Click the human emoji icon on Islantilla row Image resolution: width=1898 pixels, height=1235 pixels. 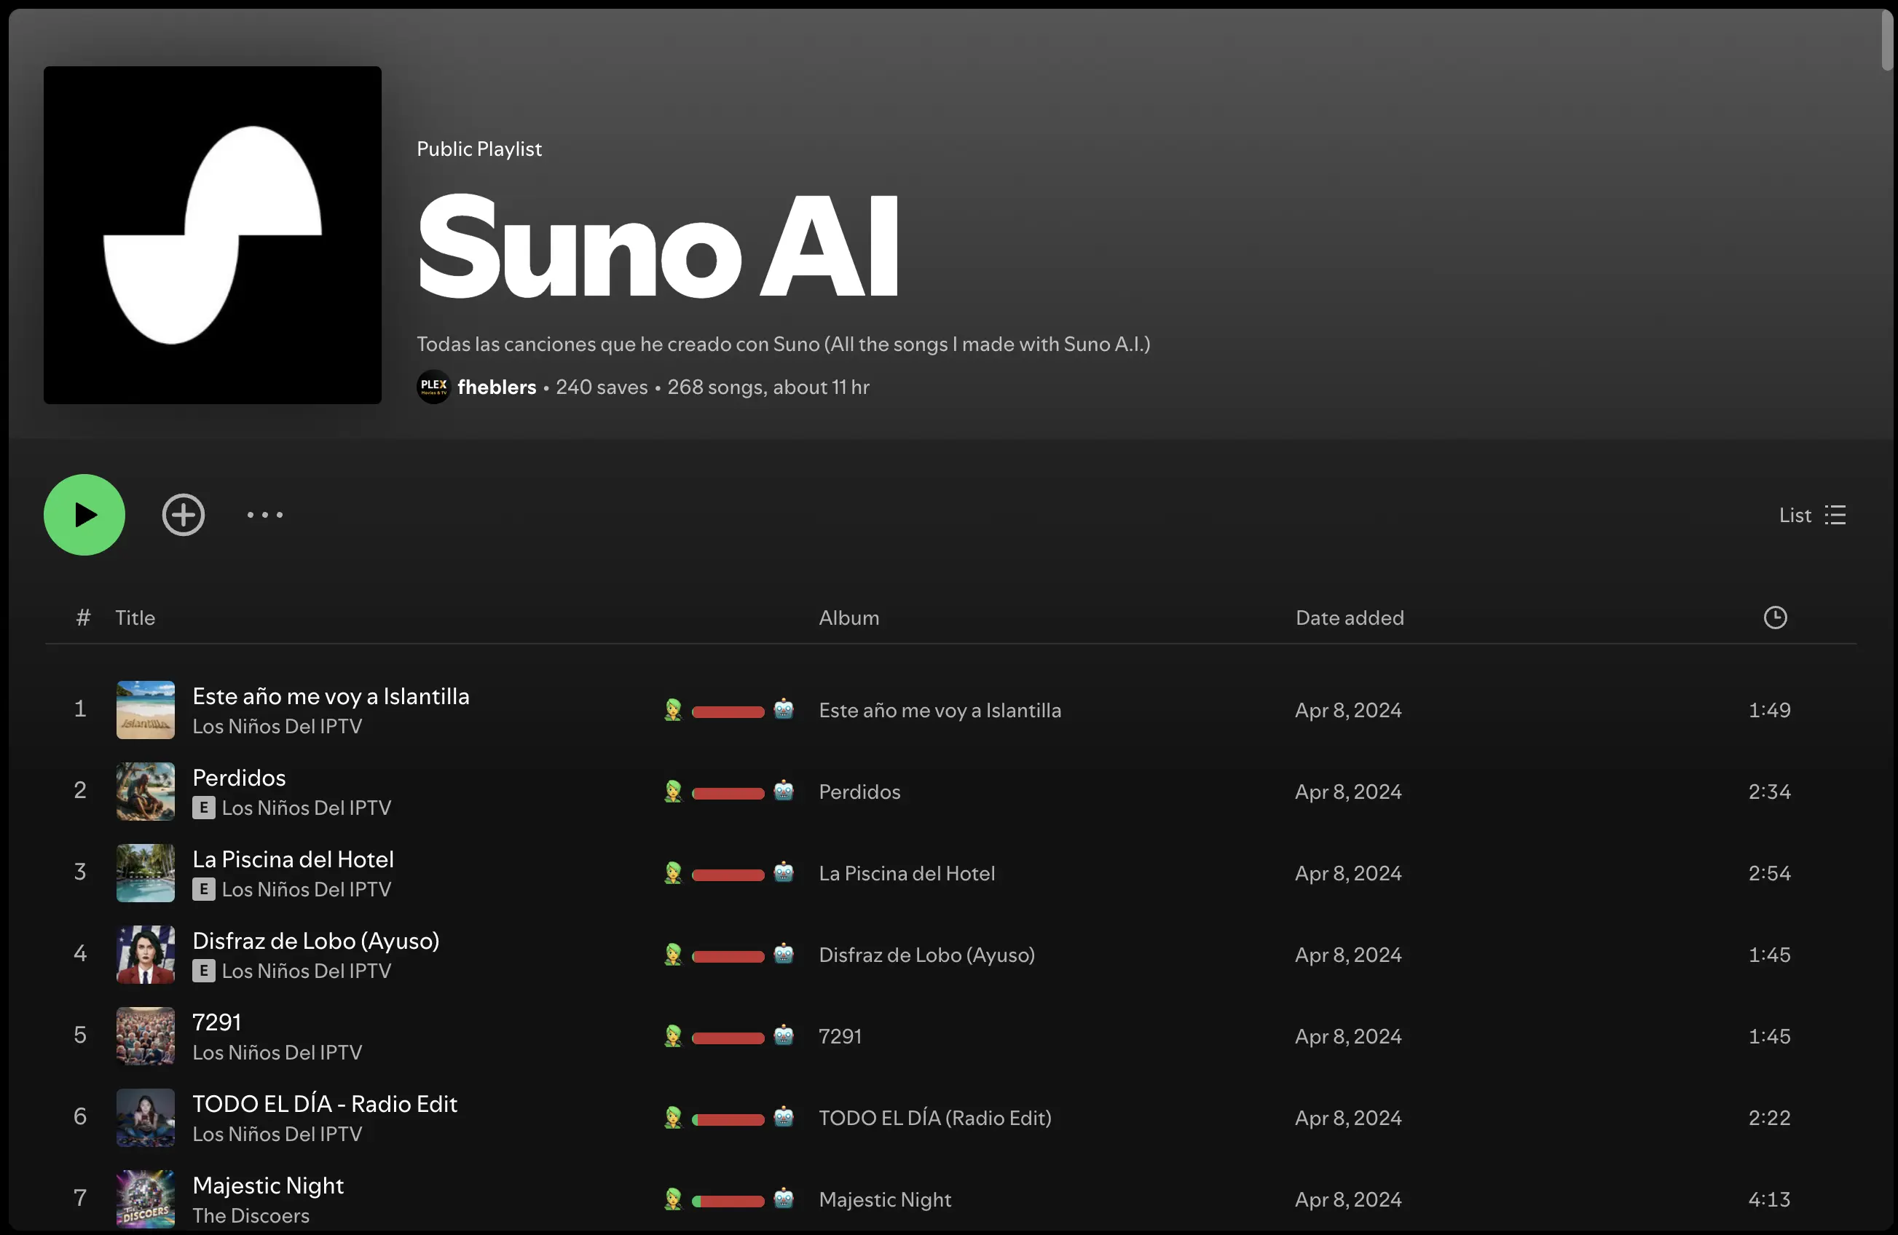(x=673, y=709)
